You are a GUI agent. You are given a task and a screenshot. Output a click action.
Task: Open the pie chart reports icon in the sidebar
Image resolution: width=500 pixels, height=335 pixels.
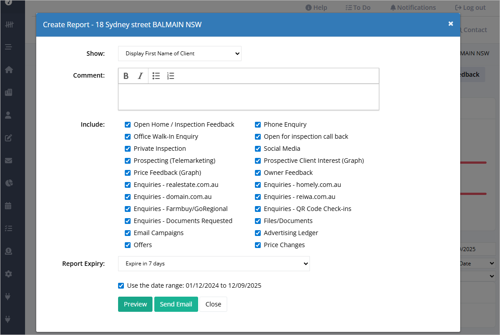9,183
